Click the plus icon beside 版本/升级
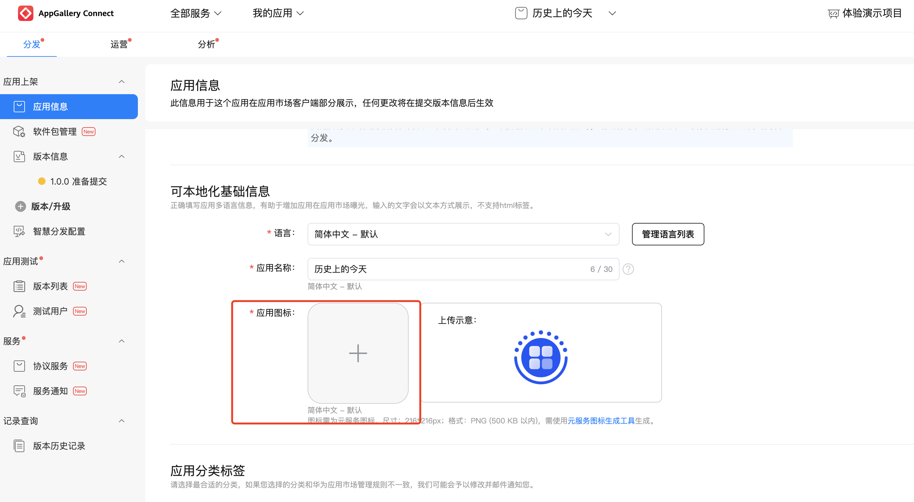The image size is (914, 502). tap(21, 206)
